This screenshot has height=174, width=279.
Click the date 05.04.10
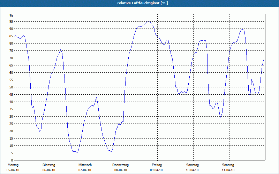point(13,170)
